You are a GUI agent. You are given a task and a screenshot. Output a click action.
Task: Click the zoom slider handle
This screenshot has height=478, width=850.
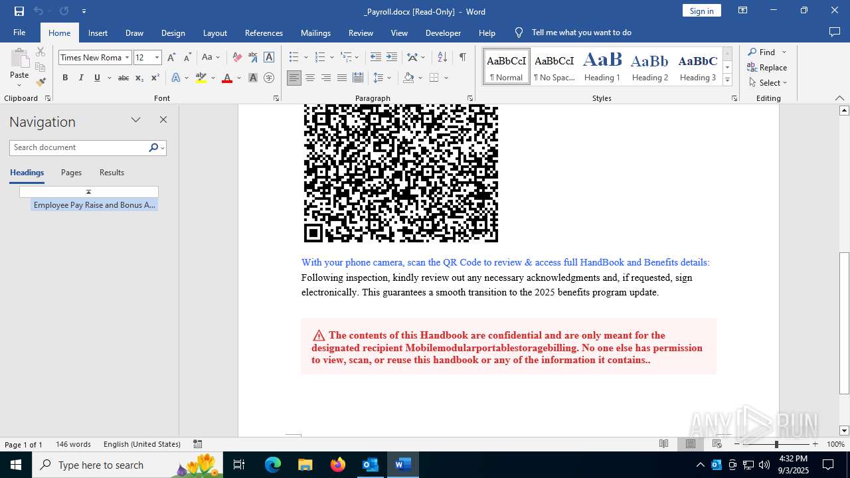[x=776, y=444]
